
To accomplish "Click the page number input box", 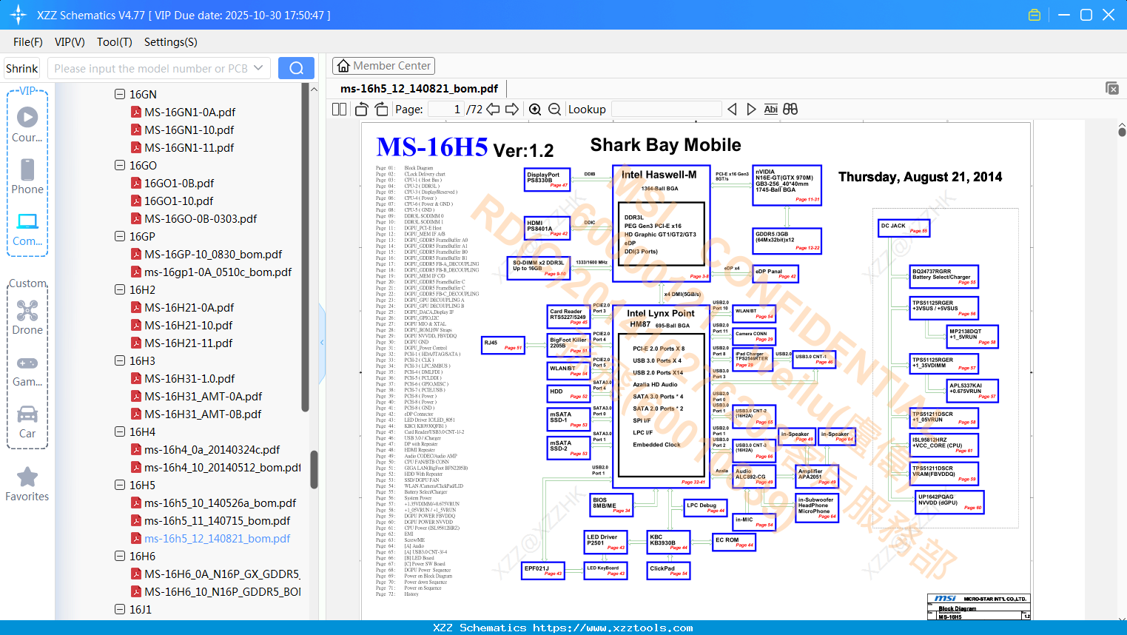I will point(445,110).
